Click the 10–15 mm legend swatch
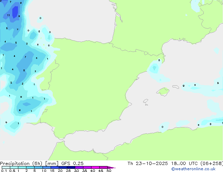 [46, 167]
